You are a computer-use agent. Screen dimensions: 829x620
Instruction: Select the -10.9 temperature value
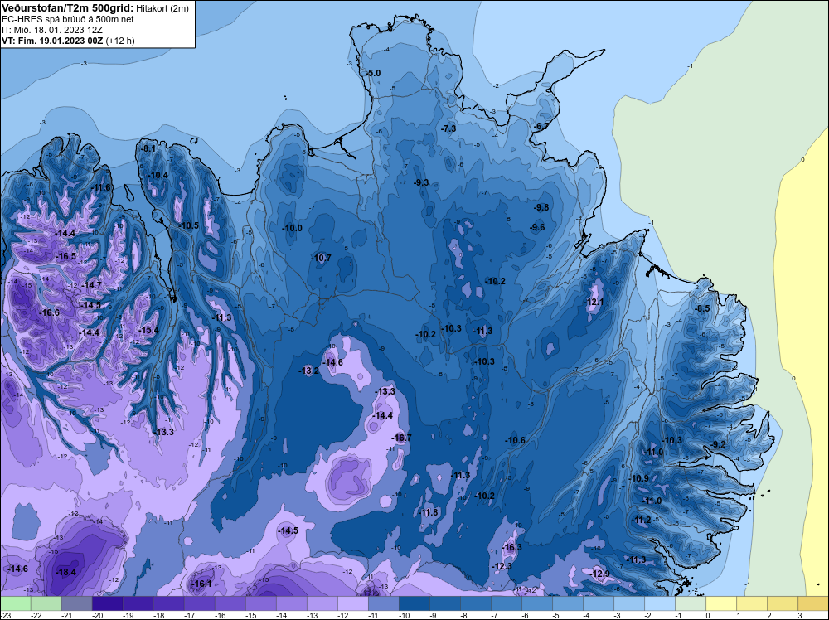tap(639, 478)
